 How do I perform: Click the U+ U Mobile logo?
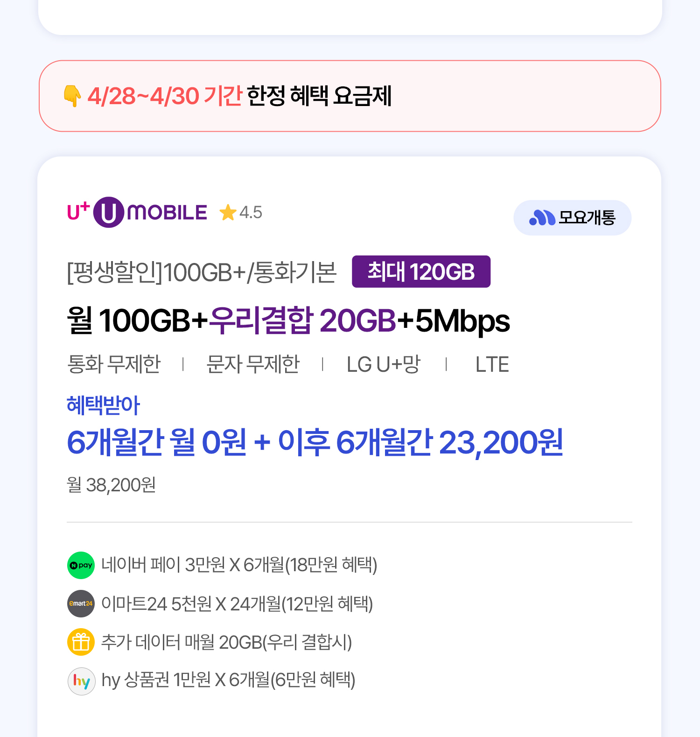tap(137, 213)
